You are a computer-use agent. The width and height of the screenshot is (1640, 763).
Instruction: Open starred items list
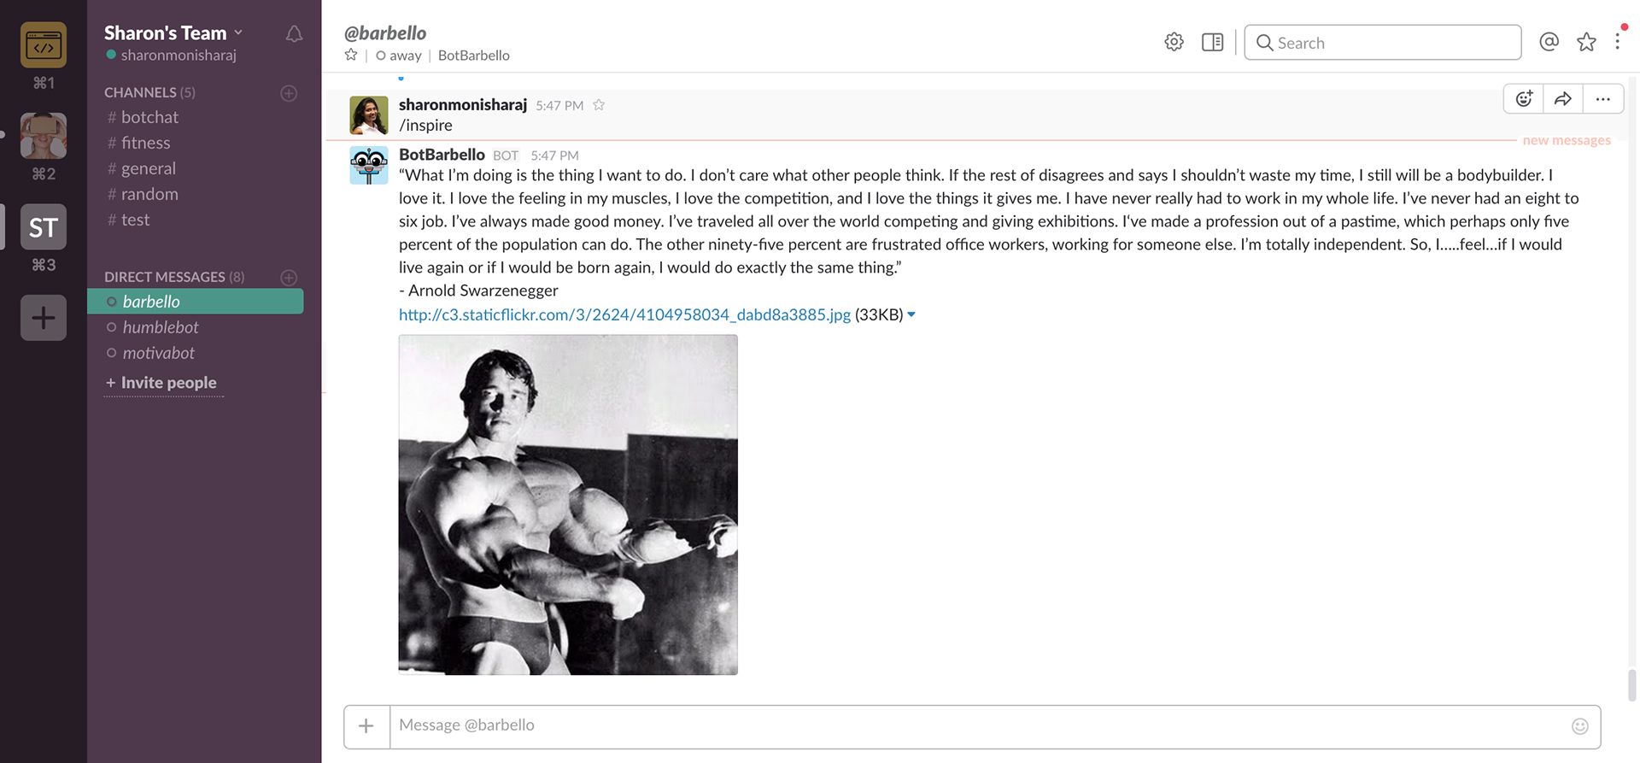coord(1586,42)
